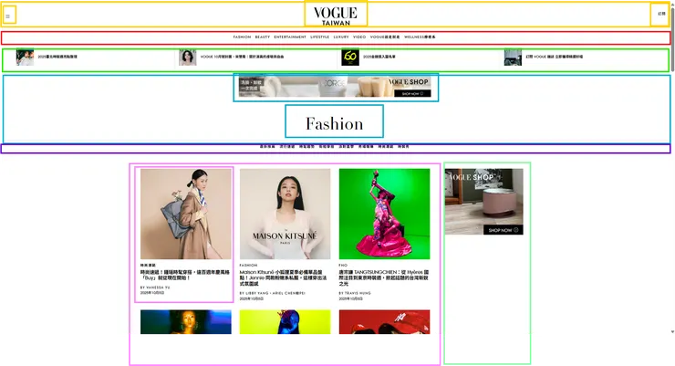Click the green 60 logo thumbnail
This screenshot has width=675, height=366.
point(350,57)
